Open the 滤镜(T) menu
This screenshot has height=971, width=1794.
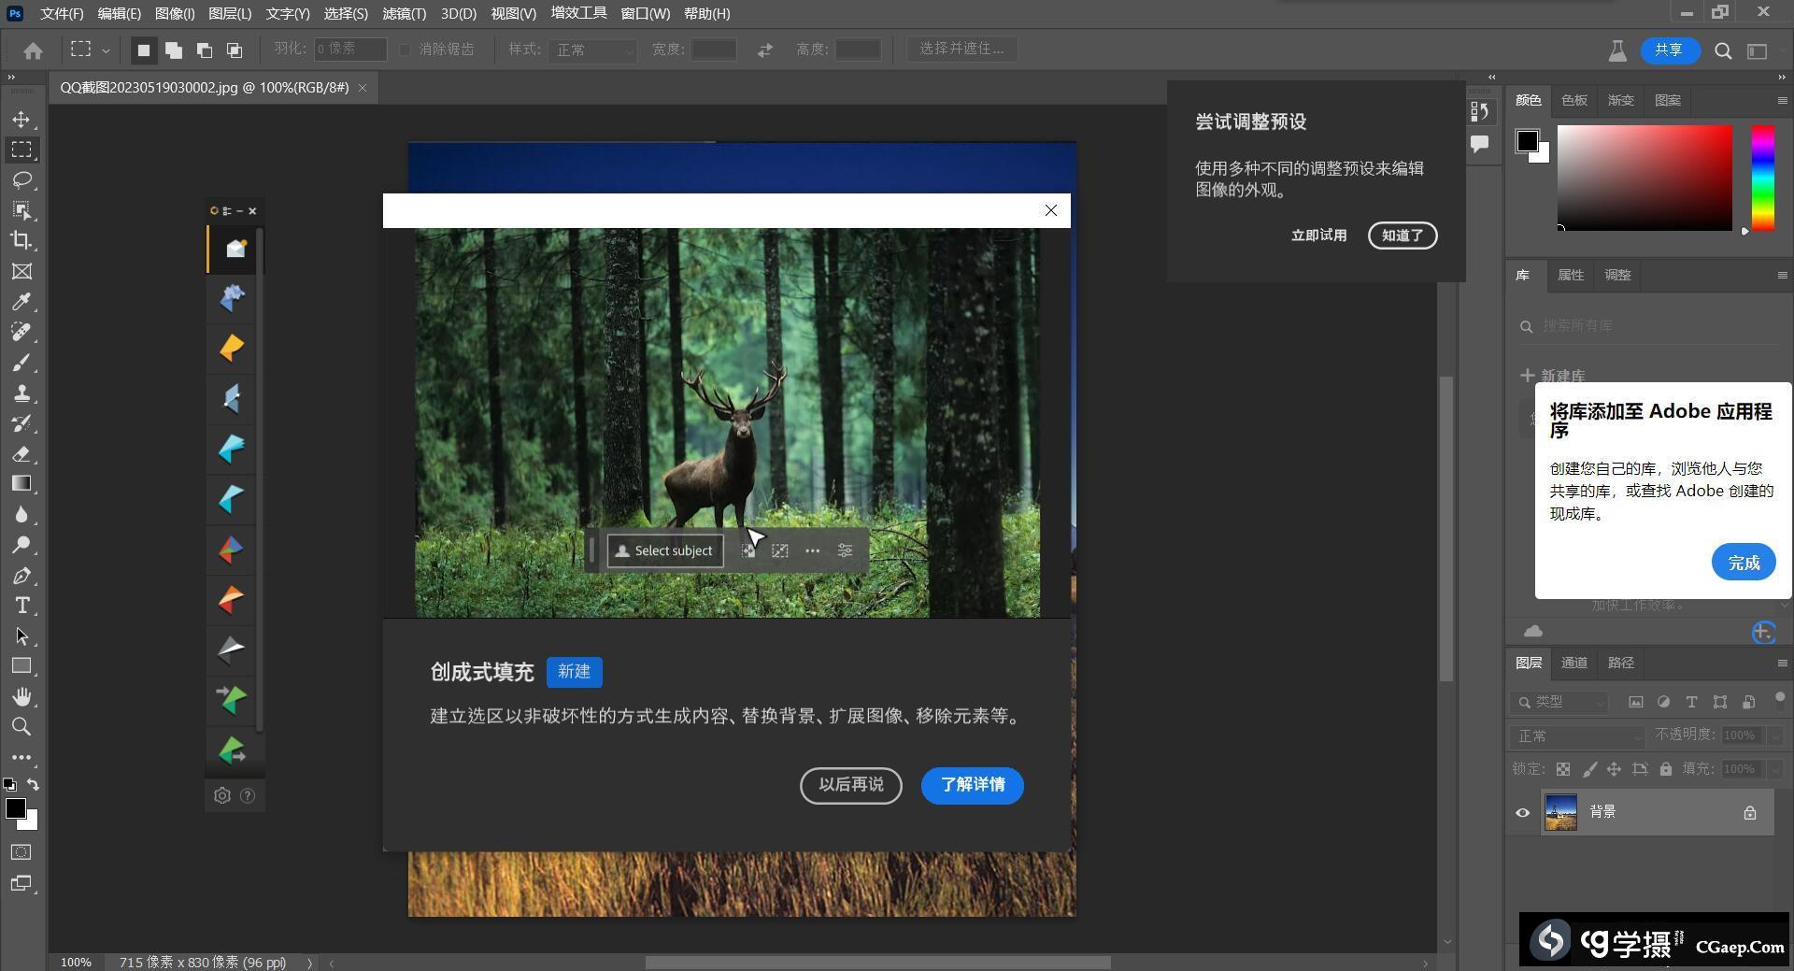point(404,14)
